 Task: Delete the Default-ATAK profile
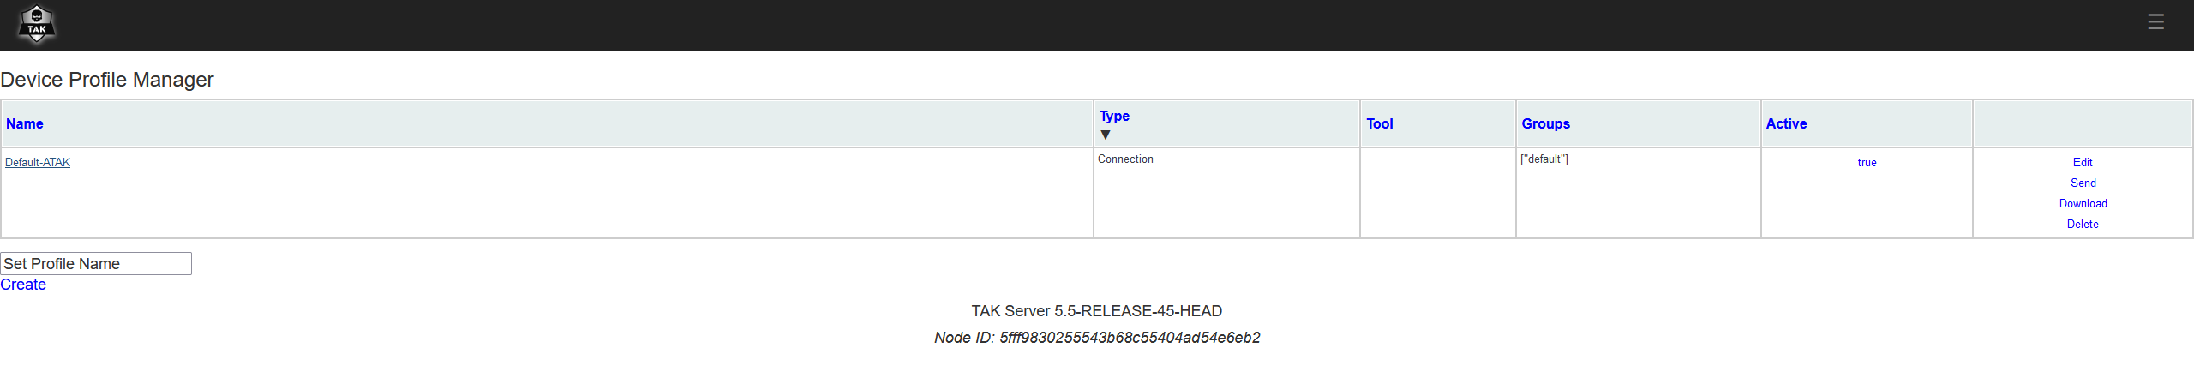pos(2083,224)
